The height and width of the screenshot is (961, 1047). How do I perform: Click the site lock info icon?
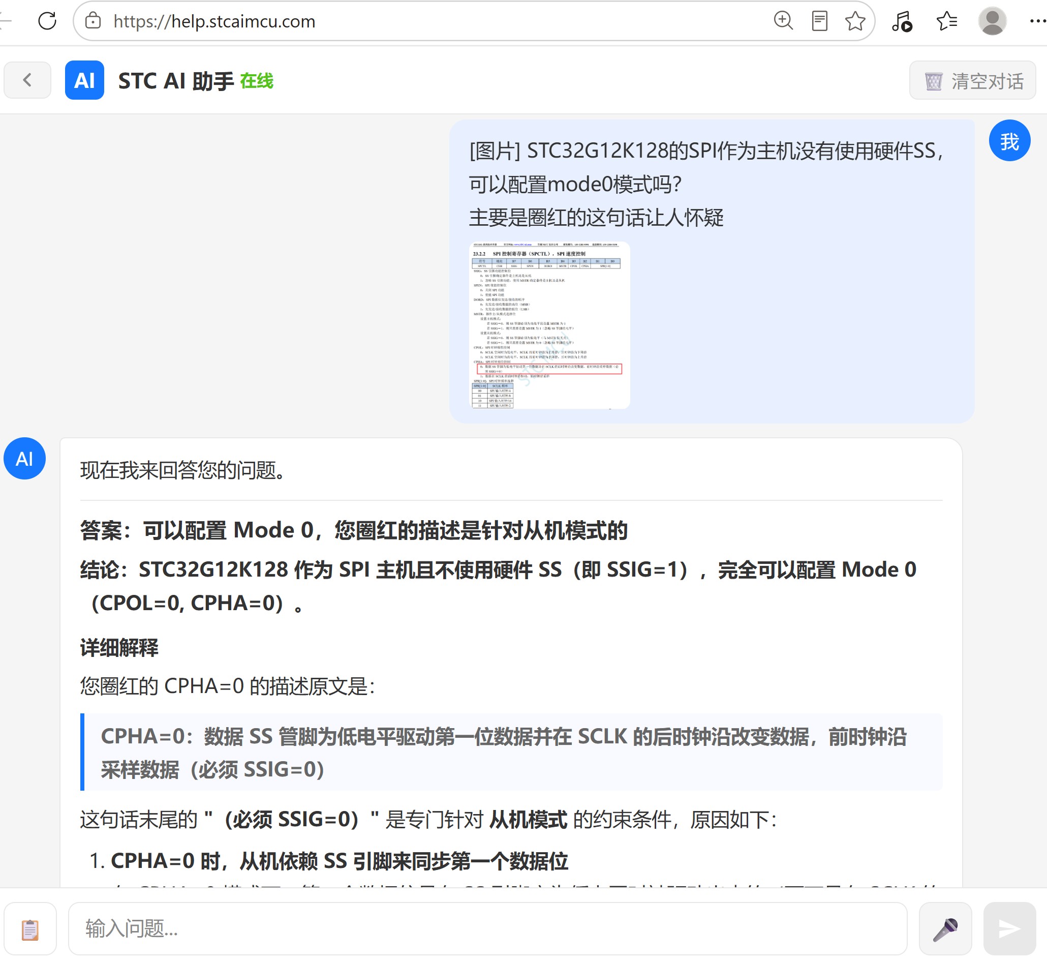pyautogui.click(x=93, y=21)
